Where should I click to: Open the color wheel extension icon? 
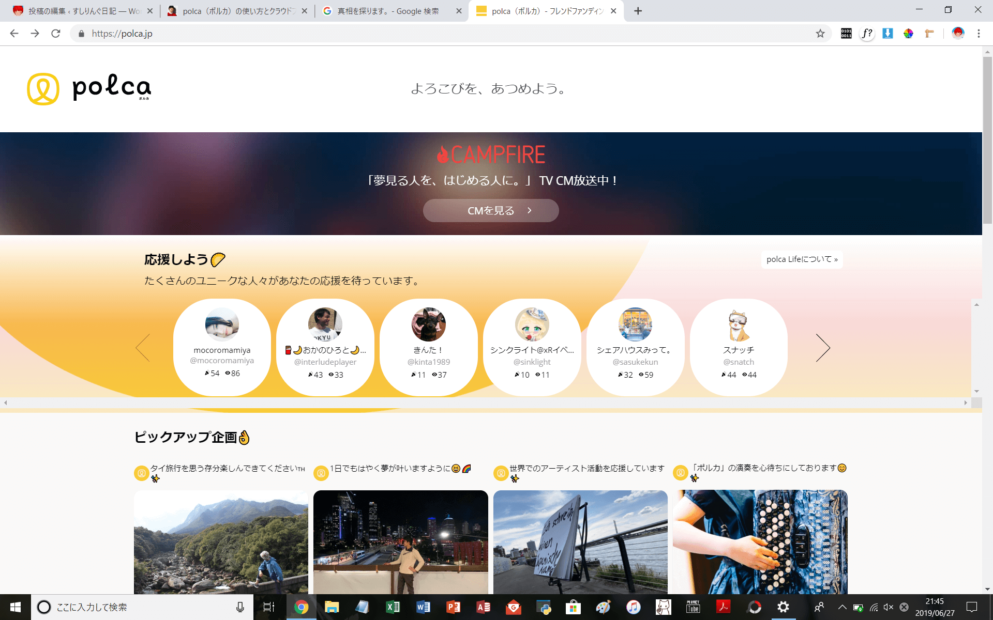click(x=908, y=34)
